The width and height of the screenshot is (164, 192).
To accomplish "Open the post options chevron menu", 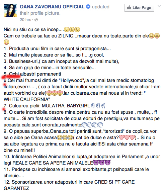I will pyautogui.click(x=159, y=6).
